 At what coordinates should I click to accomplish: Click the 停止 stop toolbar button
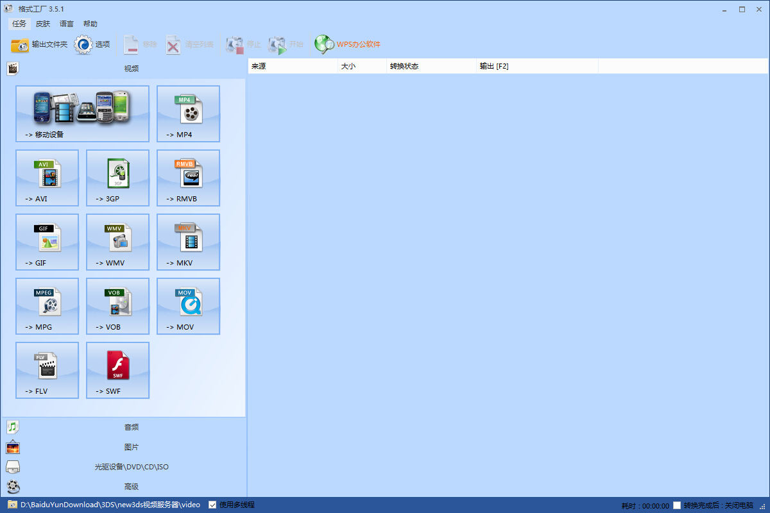coord(243,44)
